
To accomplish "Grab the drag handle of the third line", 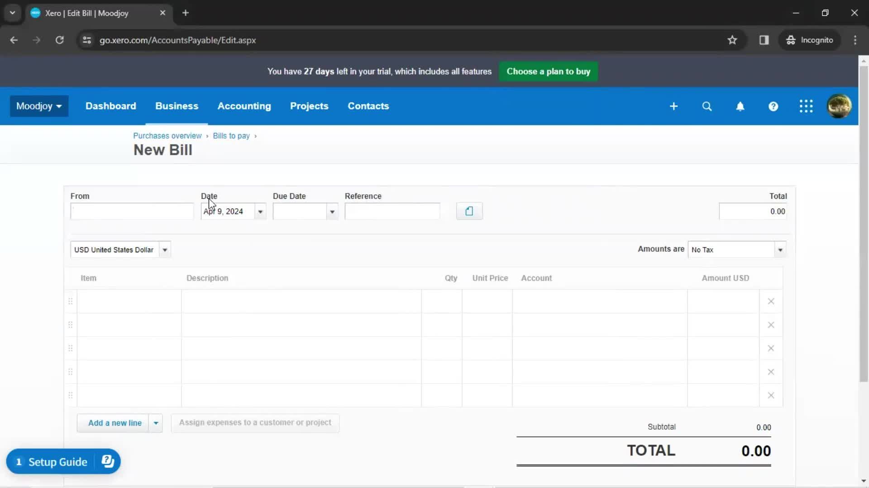I will pyautogui.click(x=71, y=348).
